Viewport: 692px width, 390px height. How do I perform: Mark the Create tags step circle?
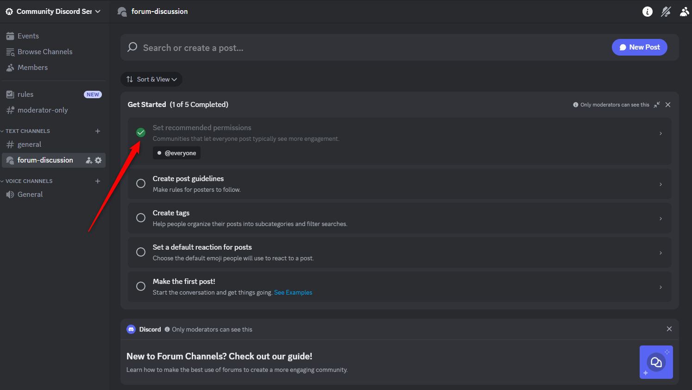point(141,218)
